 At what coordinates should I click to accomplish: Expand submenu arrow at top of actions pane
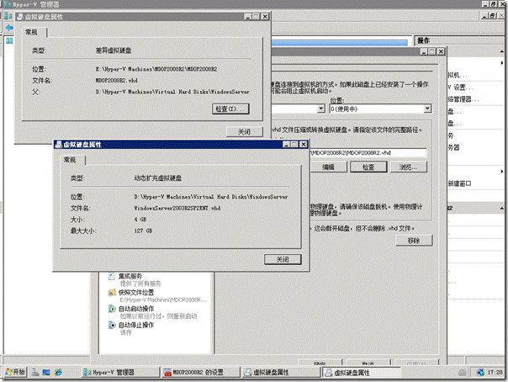(x=502, y=63)
